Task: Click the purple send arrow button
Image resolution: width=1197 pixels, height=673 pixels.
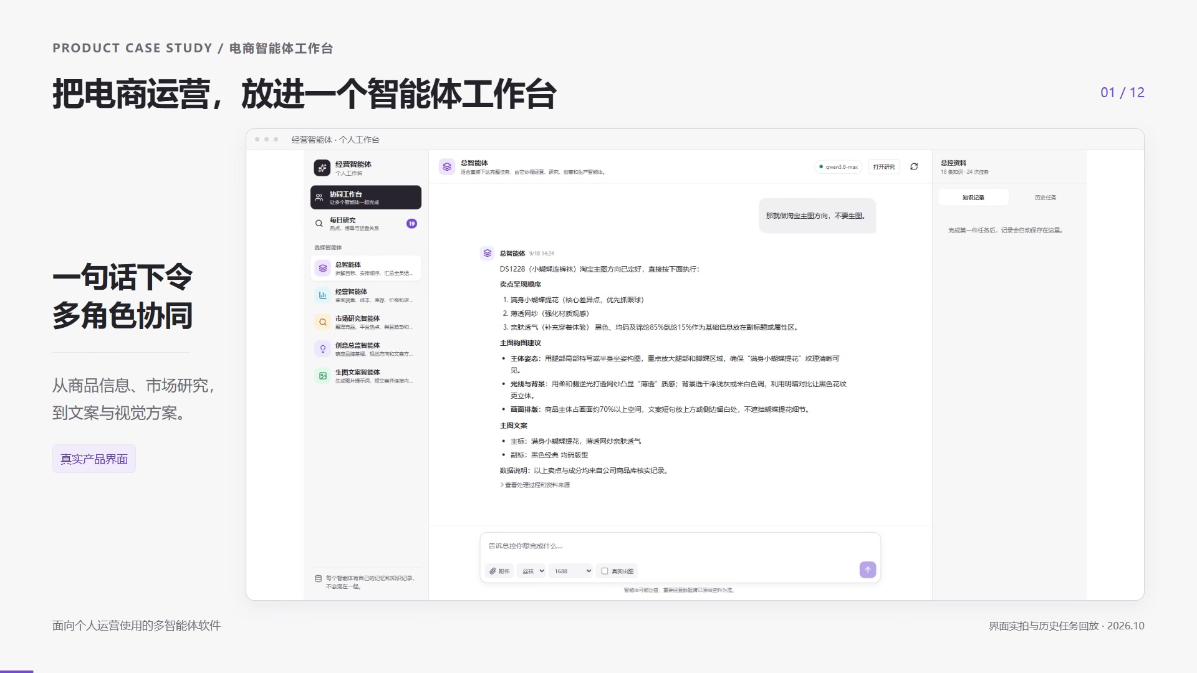Action: pyautogui.click(x=867, y=570)
